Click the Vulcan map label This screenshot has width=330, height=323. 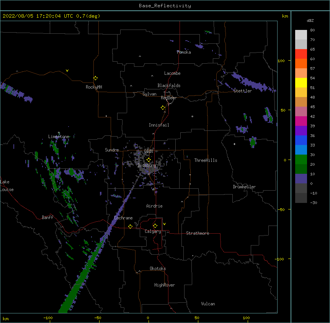point(208,304)
